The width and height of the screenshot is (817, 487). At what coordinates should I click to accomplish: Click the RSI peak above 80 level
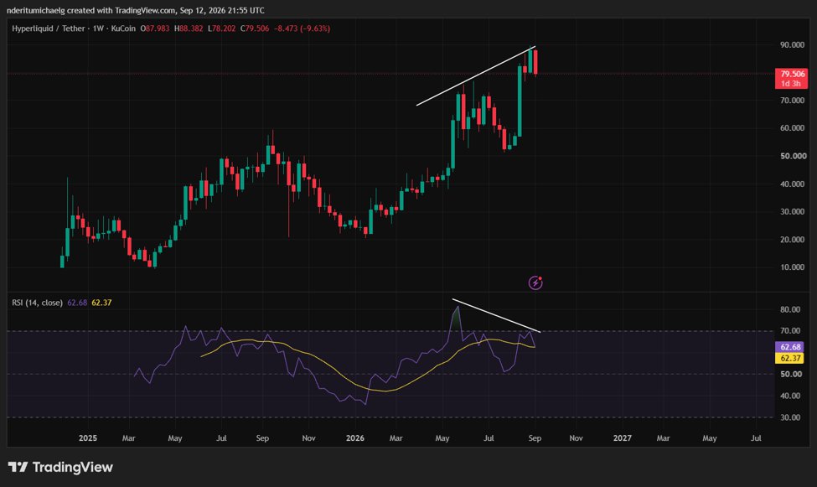point(457,308)
